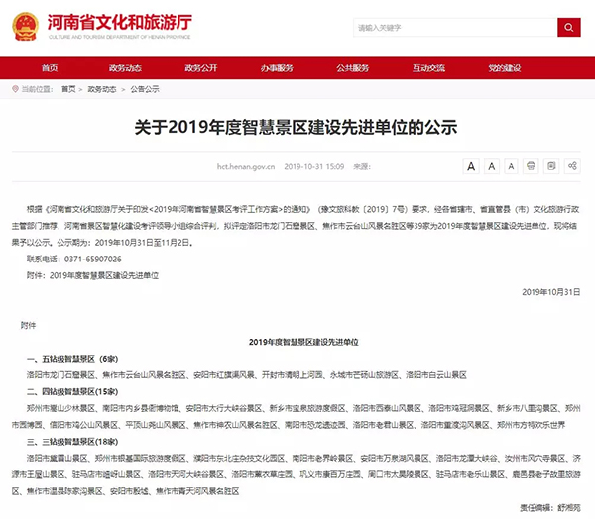Screen dimensions: 595x519
Task: Select the smallest font size A icon
Action: 511,166
